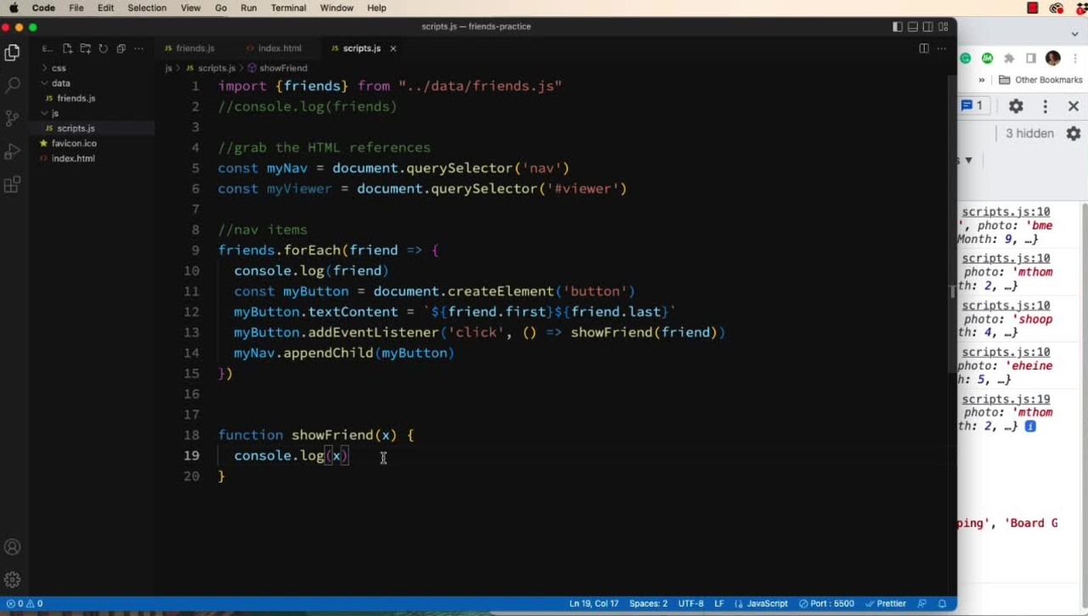Screen dimensions: 1088x616
Task: Open friends.js in the file tree
Action: click(76, 99)
